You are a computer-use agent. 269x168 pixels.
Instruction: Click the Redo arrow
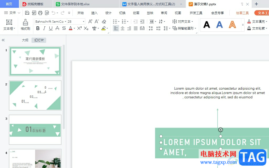tap(63, 13)
